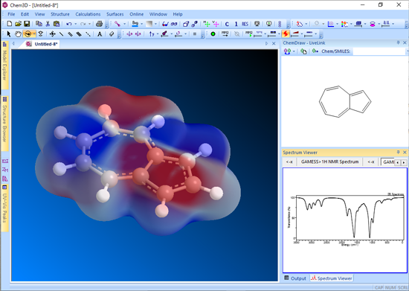Select the arrow Select tool
Viewport: 409px width, 291px height.
(9, 34)
